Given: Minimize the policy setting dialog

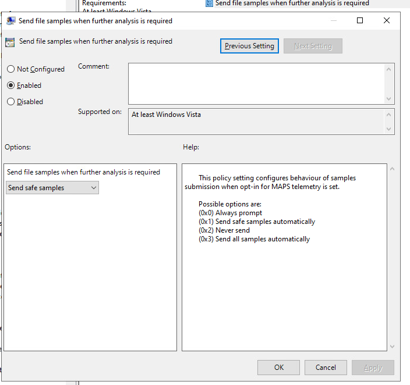Looking at the screenshot, I should click(x=333, y=21).
